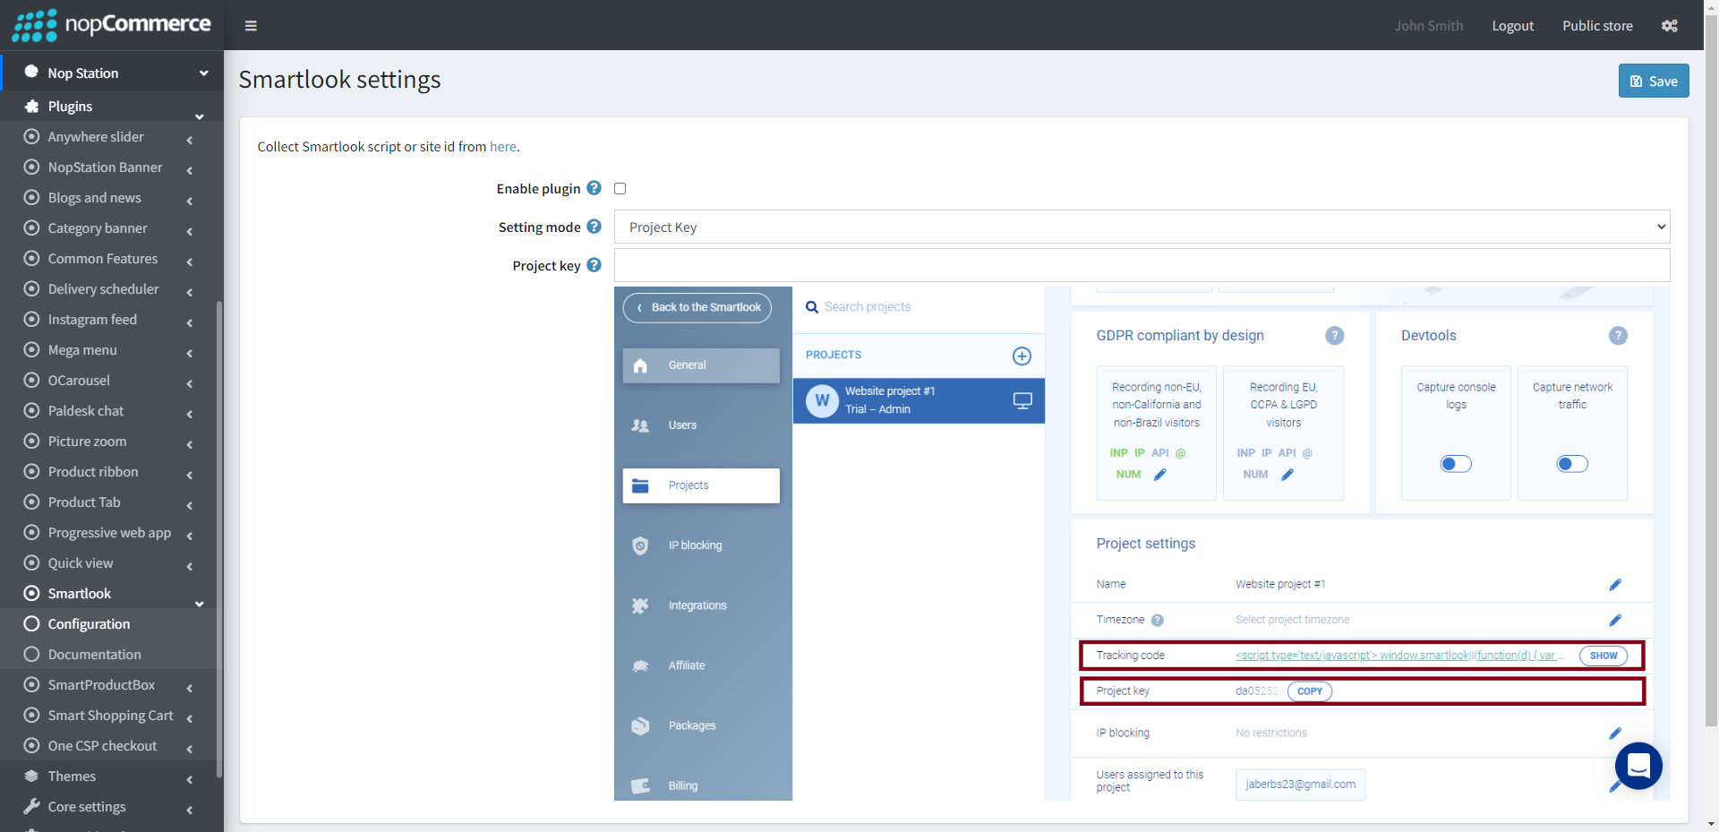Open the chat bubble widget icon
Screen dimensions: 1719x832
pos(1638,766)
